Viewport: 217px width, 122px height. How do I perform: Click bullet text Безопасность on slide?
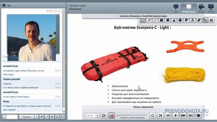(120, 86)
